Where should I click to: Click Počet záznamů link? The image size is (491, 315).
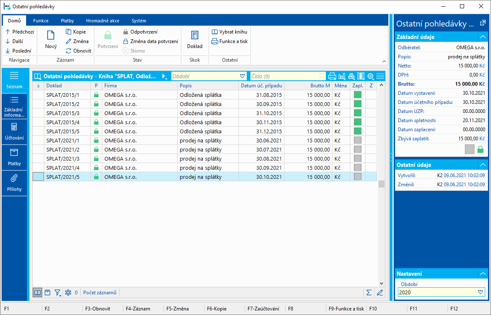pyautogui.click(x=100, y=293)
